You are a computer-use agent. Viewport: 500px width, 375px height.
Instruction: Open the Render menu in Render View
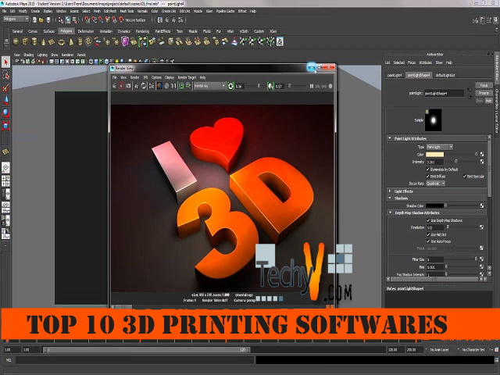point(134,77)
